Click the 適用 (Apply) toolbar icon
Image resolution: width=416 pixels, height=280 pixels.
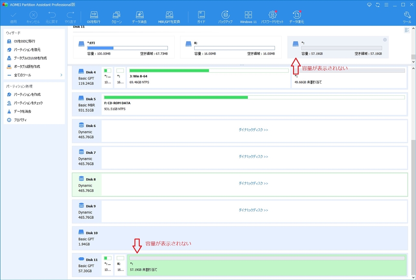coord(13,17)
